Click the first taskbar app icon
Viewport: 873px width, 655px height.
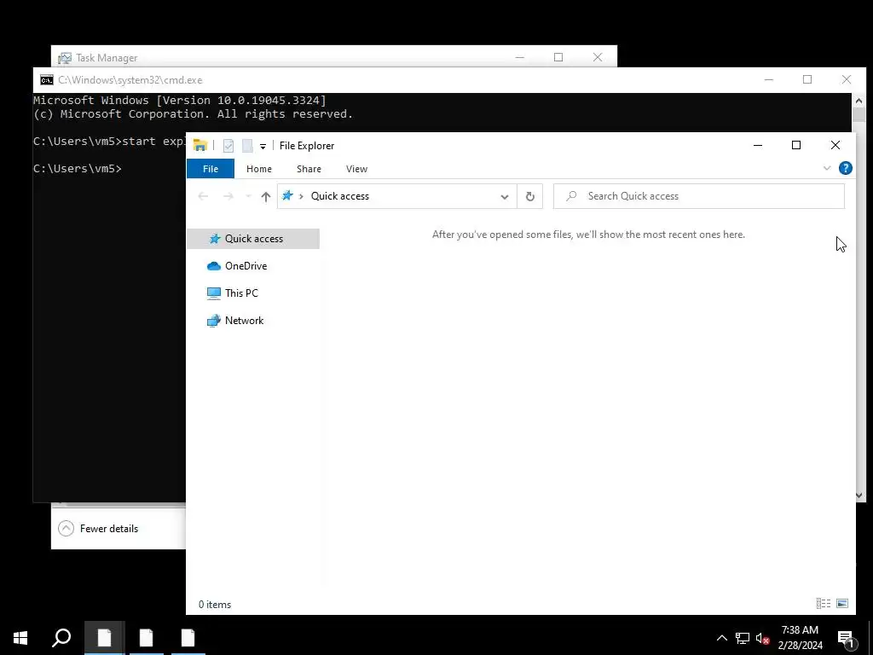(x=105, y=637)
